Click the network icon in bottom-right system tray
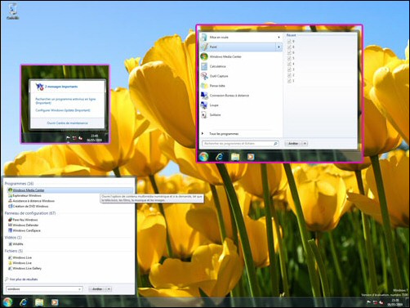This screenshot has height=308, width=410. tap(375, 302)
